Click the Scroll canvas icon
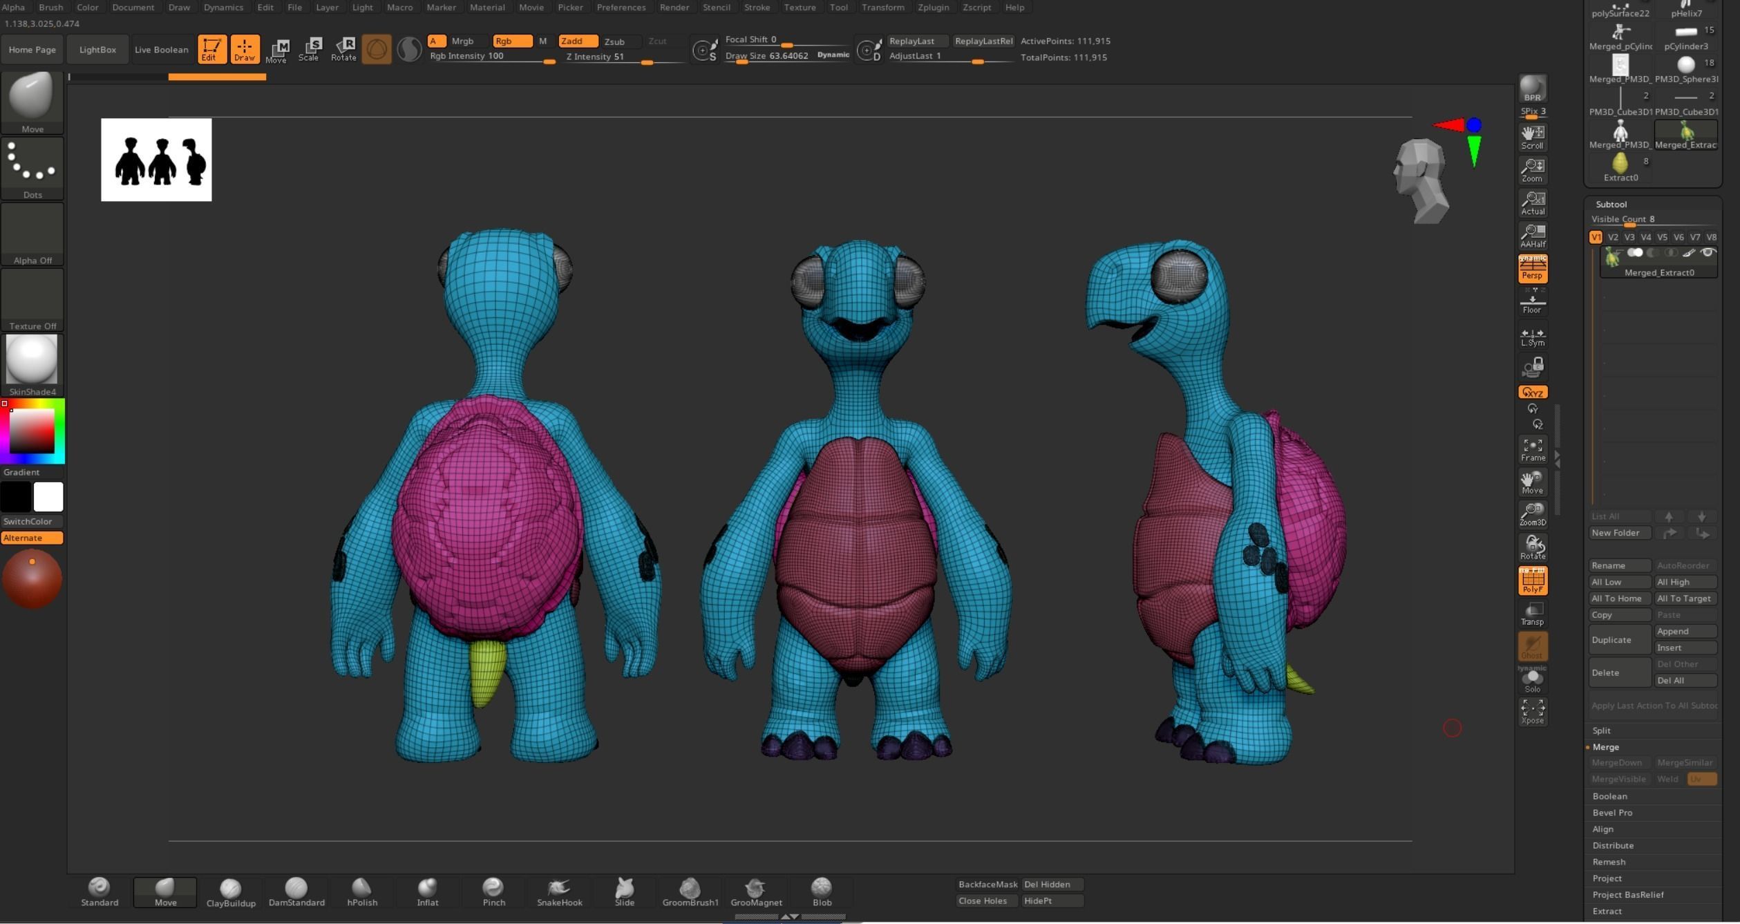Screen dimensions: 1740x924 point(1532,138)
